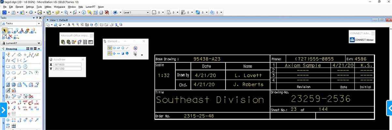Open Element Information from the main toolbar
Viewport: 392px width, 130px height.
point(84,13)
